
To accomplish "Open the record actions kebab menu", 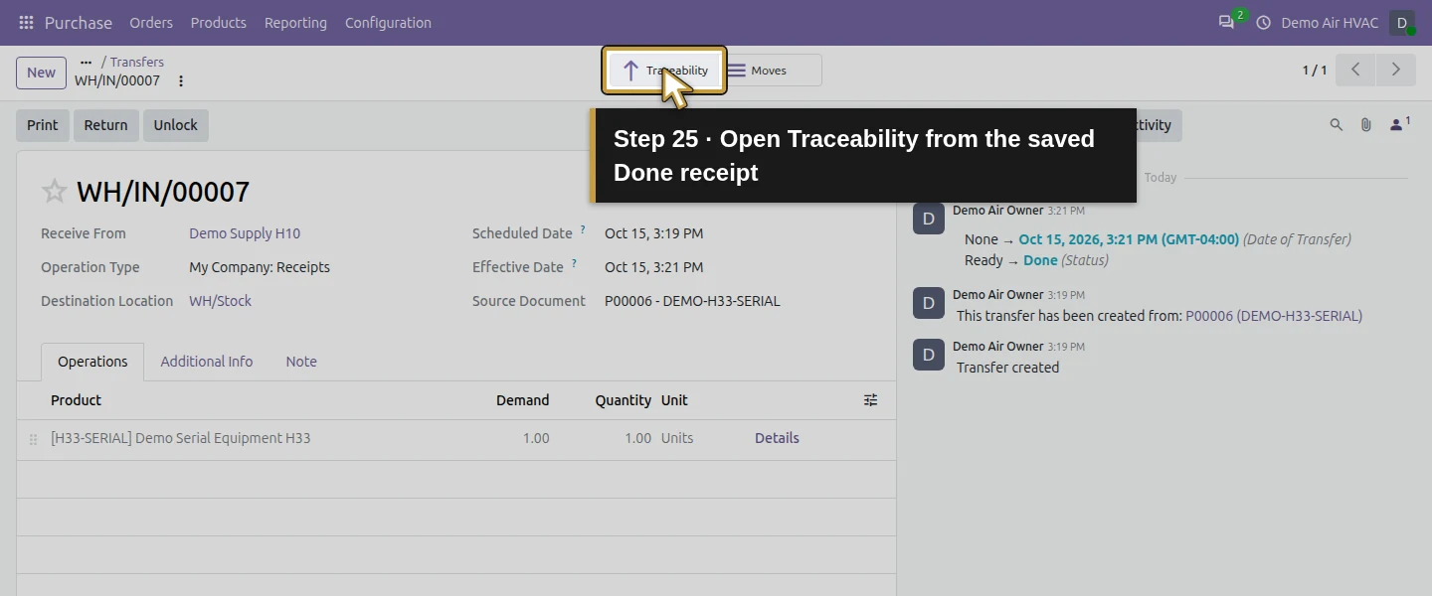I will click(x=181, y=81).
